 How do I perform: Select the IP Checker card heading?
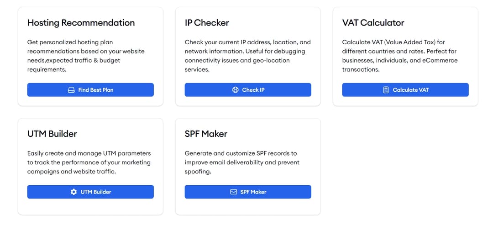(x=207, y=23)
